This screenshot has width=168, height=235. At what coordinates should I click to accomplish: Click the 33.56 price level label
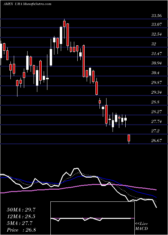click(x=157, y=15)
